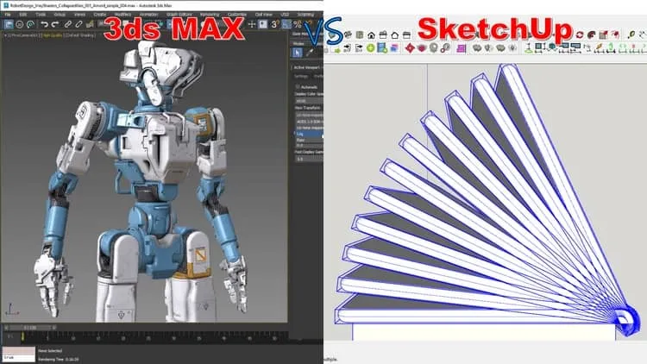
Task: Click the circular icon after the blue icon
Action: pyautogui.click(x=19, y=25)
